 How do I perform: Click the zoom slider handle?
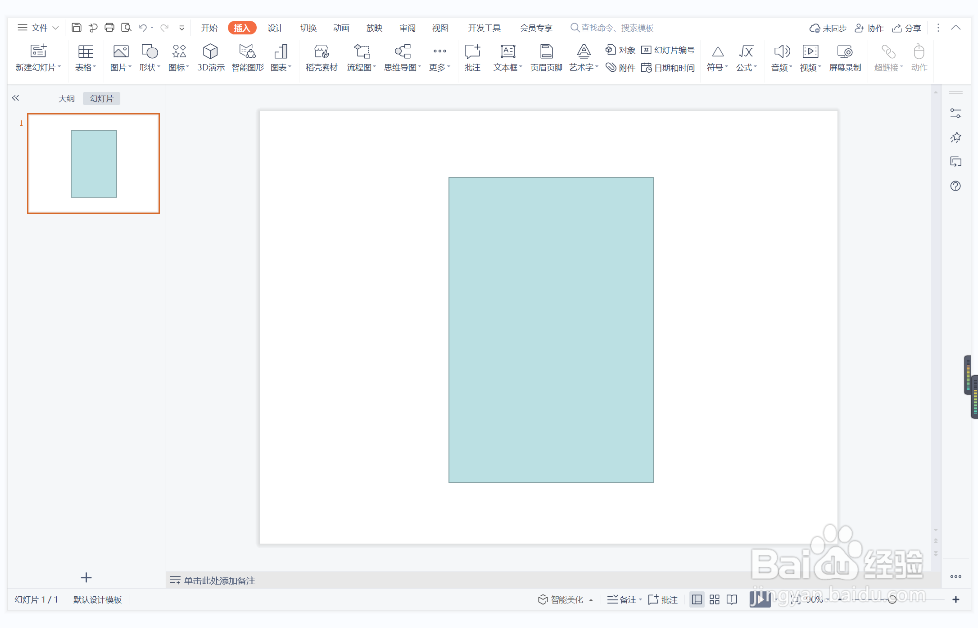pyautogui.click(x=892, y=600)
